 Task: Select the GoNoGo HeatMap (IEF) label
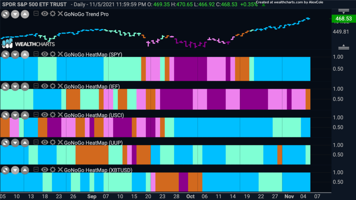(92, 86)
